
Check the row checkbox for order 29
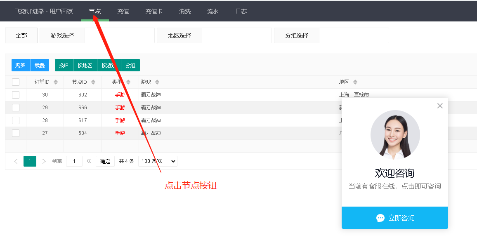point(16,108)
